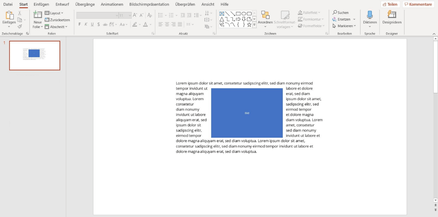Align text right

coord(173,24)
